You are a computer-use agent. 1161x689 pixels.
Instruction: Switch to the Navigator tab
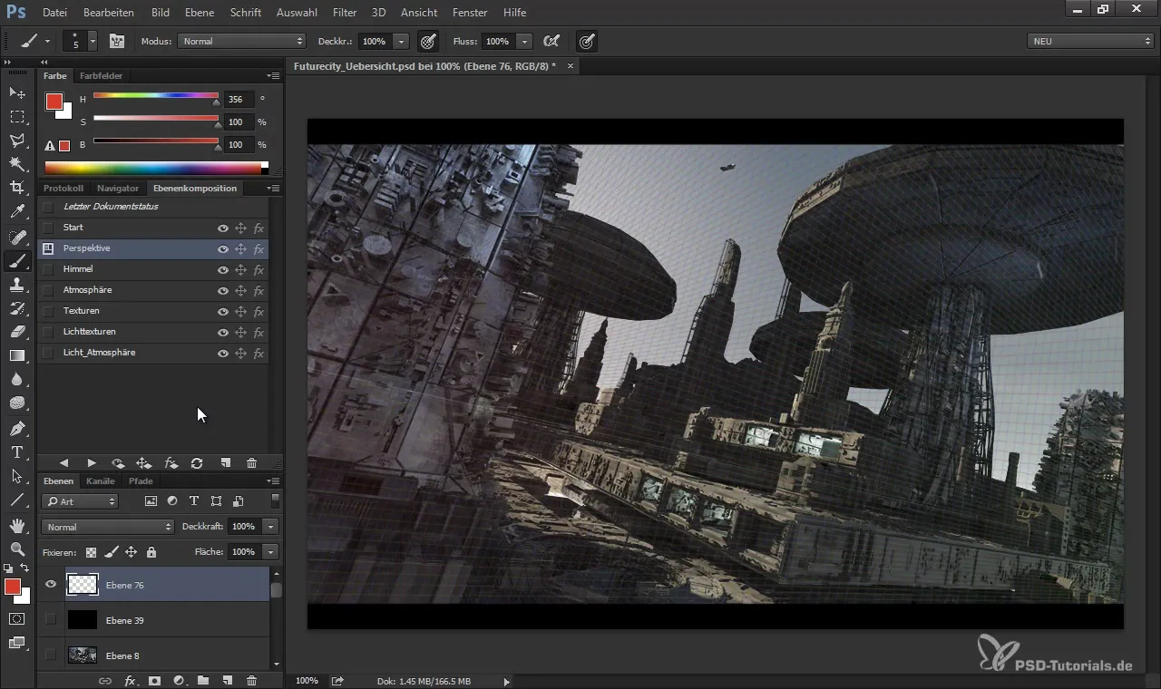(x=118, y=189)
